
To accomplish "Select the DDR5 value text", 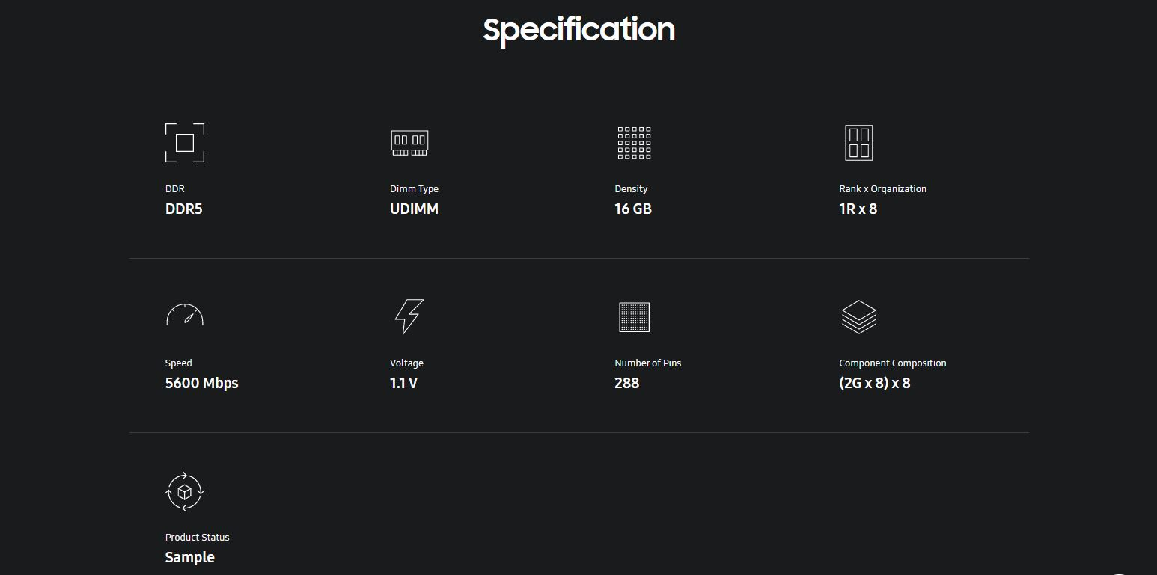I will [183, 209].
